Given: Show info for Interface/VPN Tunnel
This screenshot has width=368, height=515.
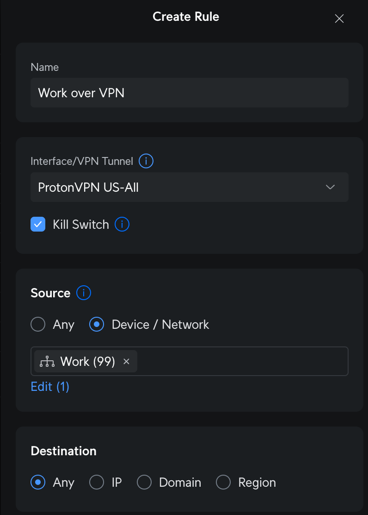Looking at the screenshot, I should point(146,161).
